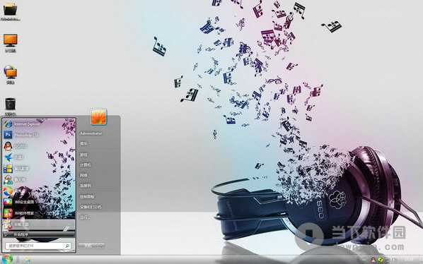The image size is (423, 264).
Task: Open QQ penguin app in Start menu
Action: pyautogui.click(x=39, y=146)
